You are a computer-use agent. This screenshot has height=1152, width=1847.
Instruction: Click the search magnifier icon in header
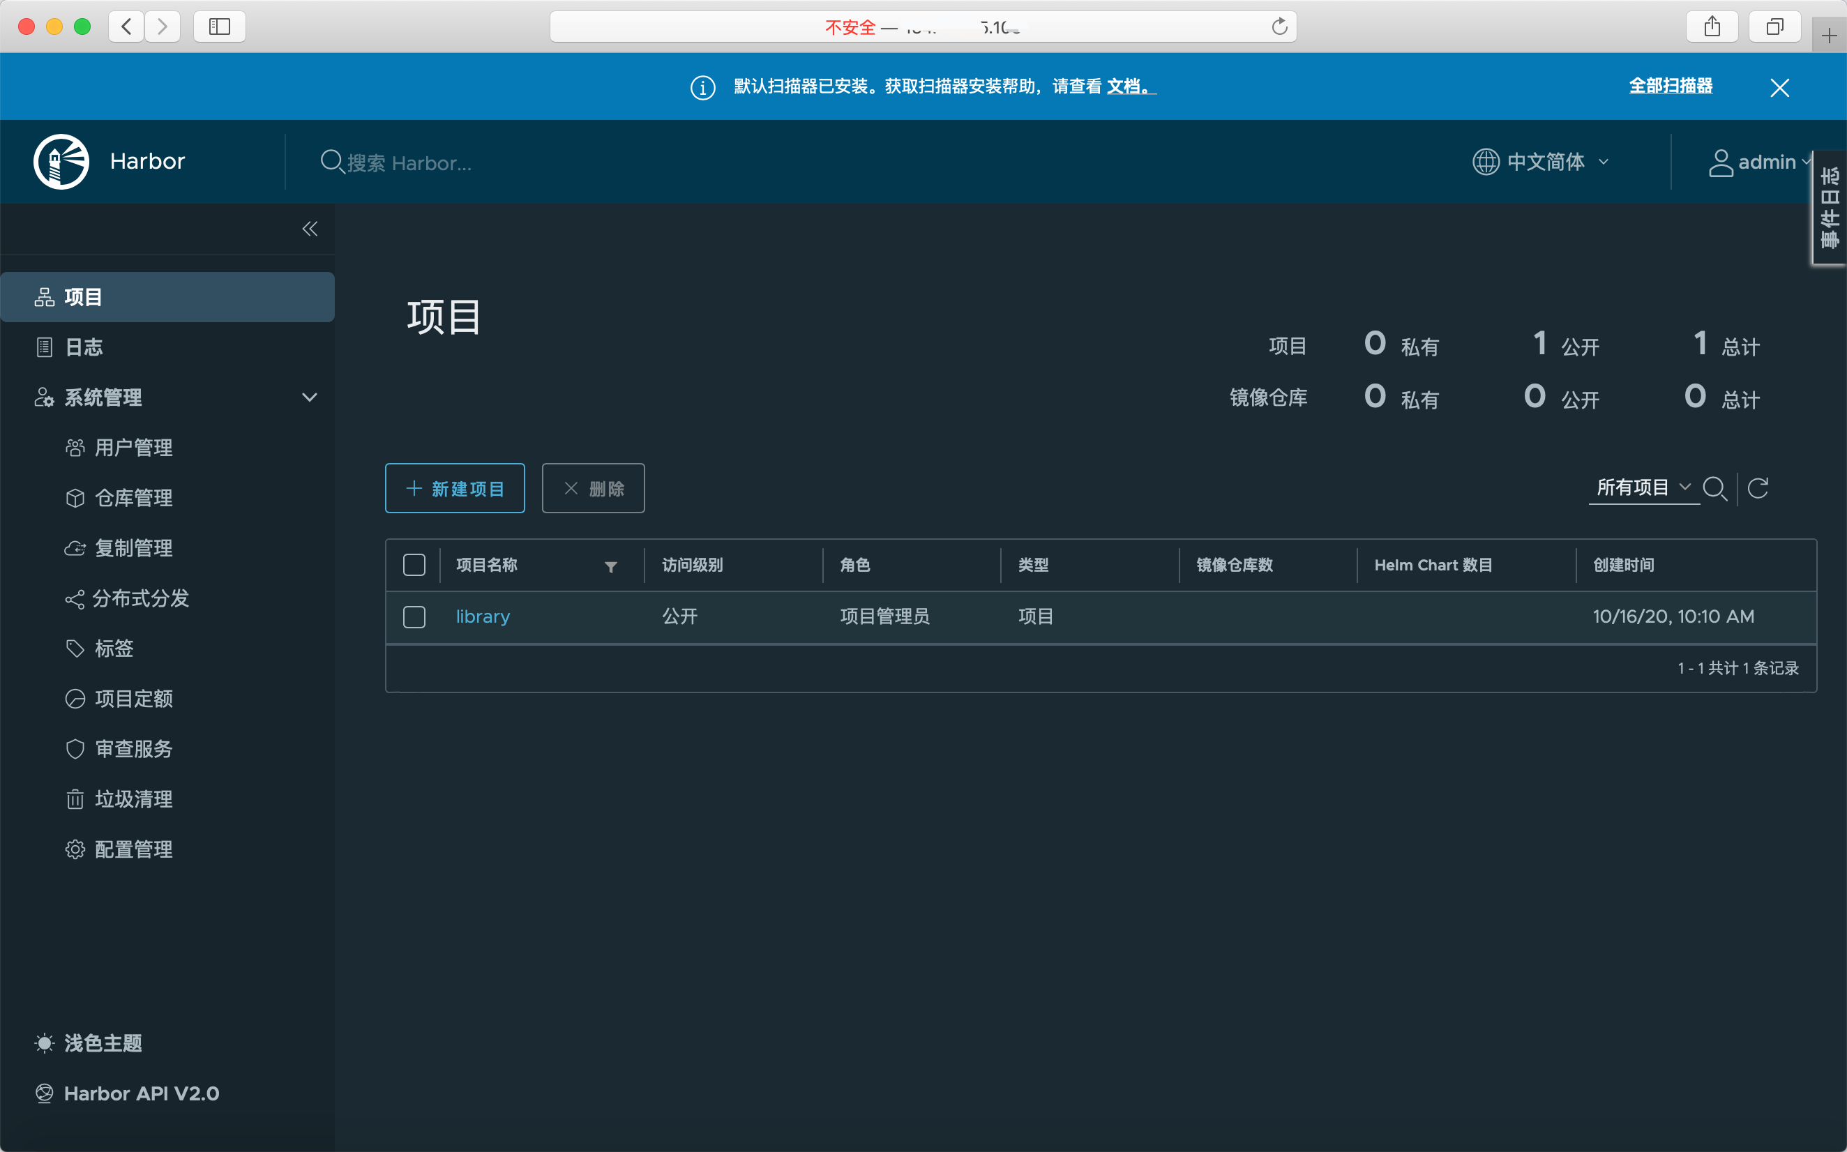point(331,162)
